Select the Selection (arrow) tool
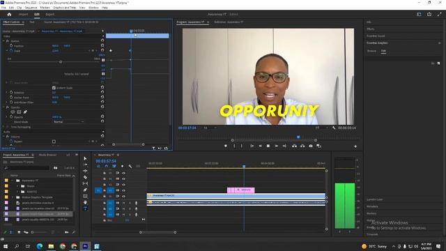Image resolution: width=446 pixels, height=251 pixels. pos(85,158)
